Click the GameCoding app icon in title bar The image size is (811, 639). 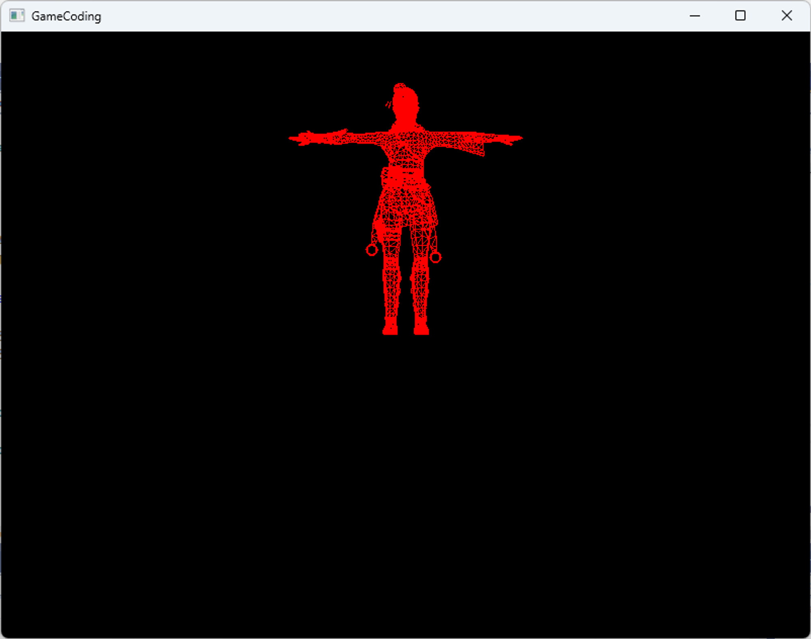[17, 16]
